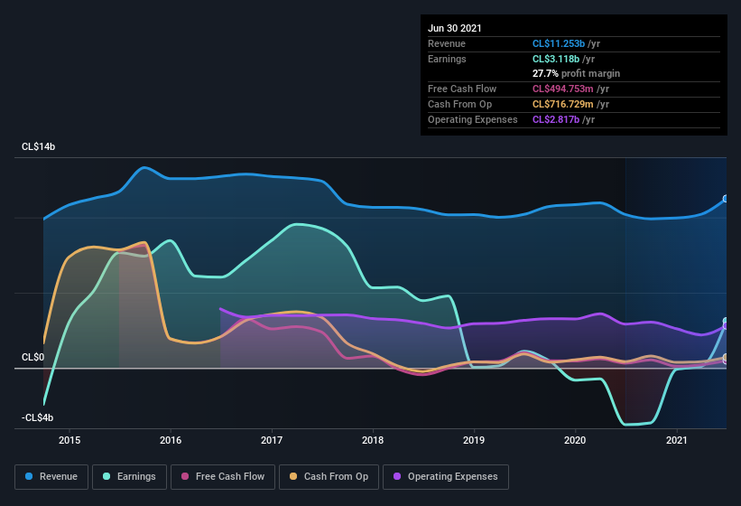Click the Operating Expenses tooltip label
The height and width of the screenshot is (506, 741).
coord(473,119)
